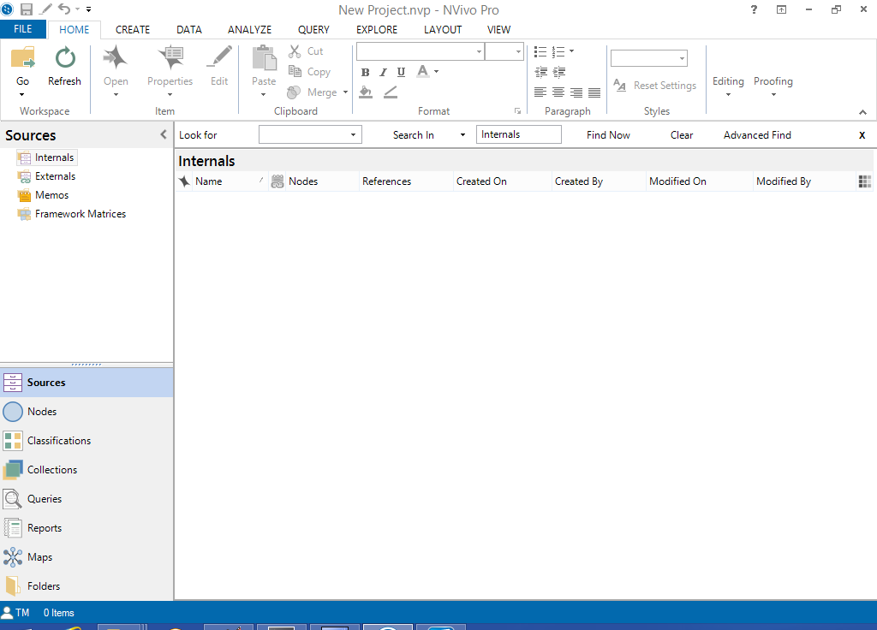The height and width of the screenshot is (630, 877).
Task: Select the Memos folder in Sources
Action: [x=51, y=195]
